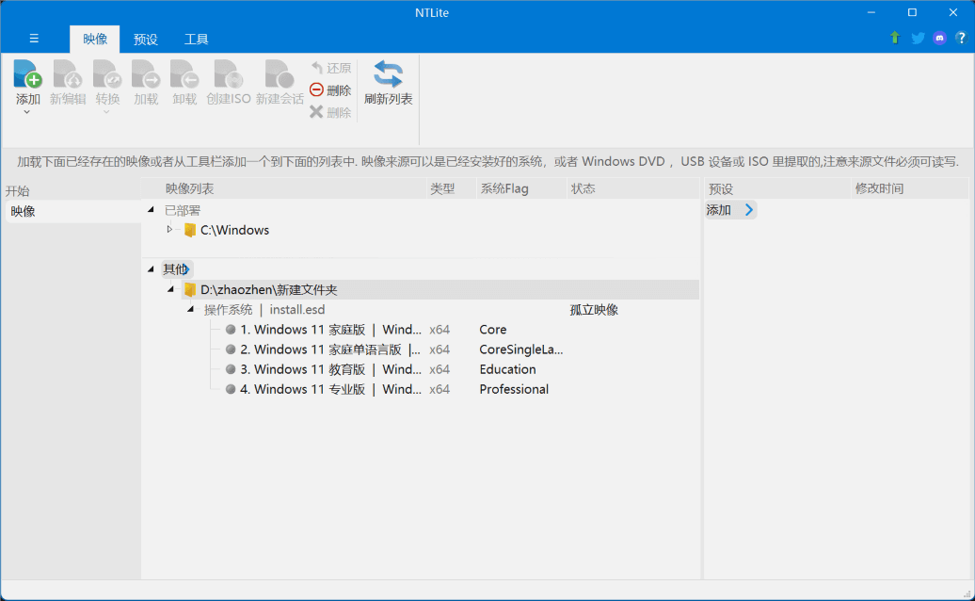This screenshot has height=601, width=975.
Task: Switch to the 工具 tab
Action: 196,40
